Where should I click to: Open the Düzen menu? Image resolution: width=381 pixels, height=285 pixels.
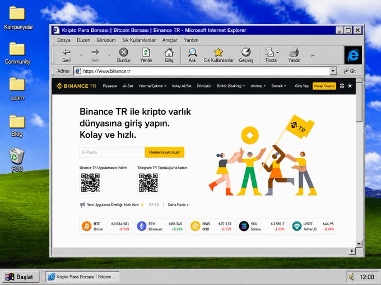point(83,40)
